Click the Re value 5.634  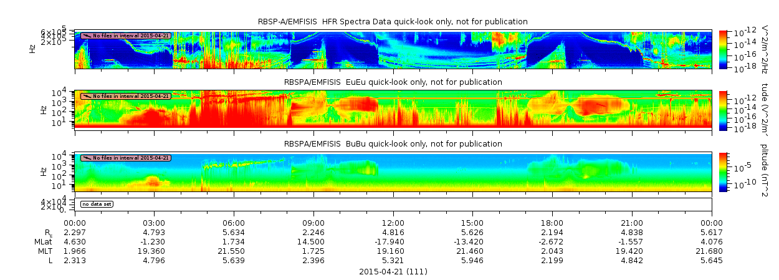tap(234, 233)
